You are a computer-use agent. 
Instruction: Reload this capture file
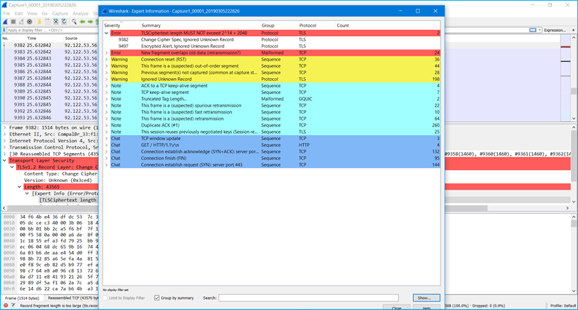(64, 22)
